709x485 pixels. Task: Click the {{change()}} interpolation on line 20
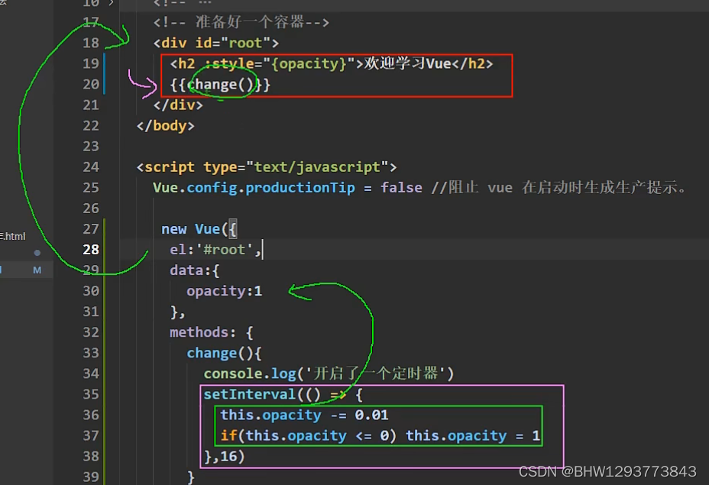point(220,85)
